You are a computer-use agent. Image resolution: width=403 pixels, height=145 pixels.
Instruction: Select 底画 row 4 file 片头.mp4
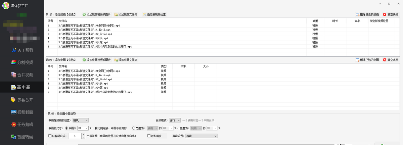pyautogui.click(x=83, y=38)
